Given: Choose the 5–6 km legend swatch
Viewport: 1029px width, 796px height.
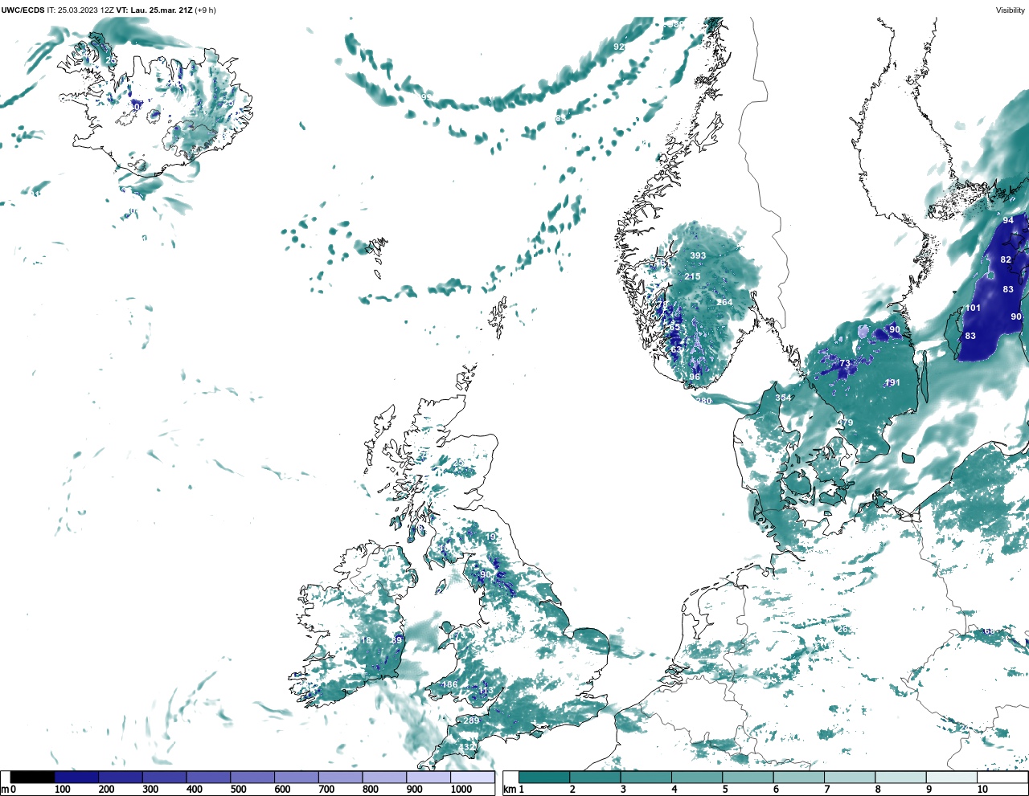Looking at the screenshot, I should coord(748,778).
